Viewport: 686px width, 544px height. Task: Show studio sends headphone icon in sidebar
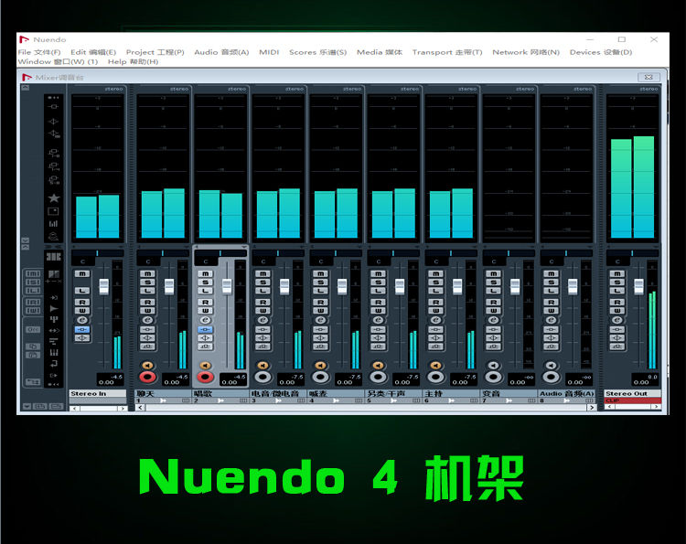53,237
